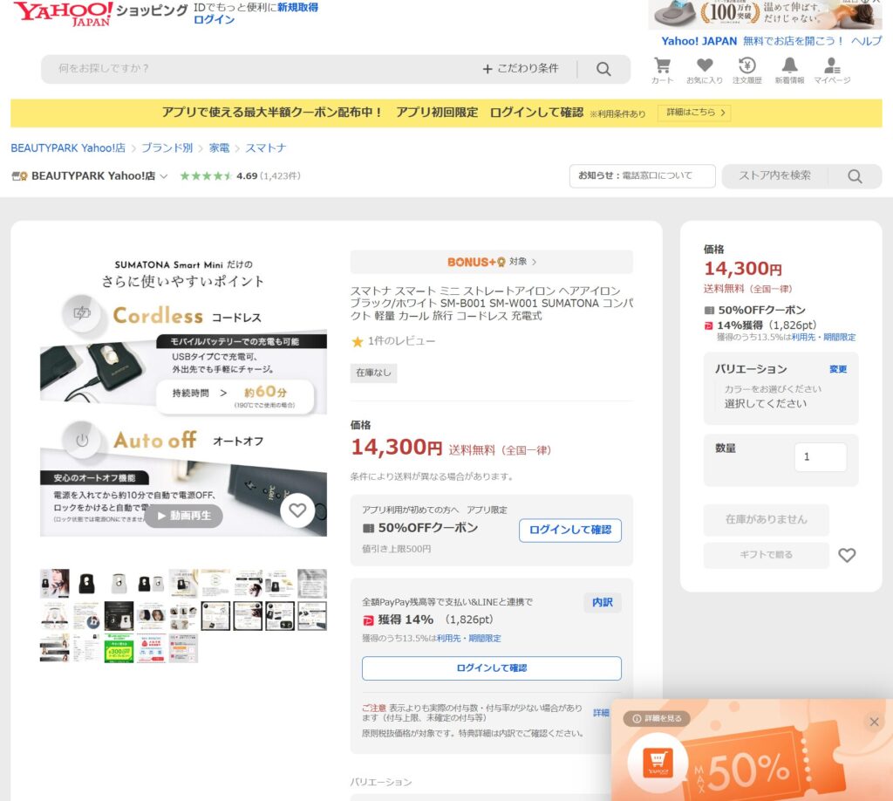Click the main product image
Screen dimensions: 893x801
click(183, 394)
